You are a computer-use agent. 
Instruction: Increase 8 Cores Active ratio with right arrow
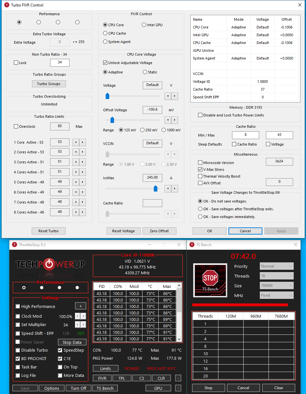coord(83,212)
